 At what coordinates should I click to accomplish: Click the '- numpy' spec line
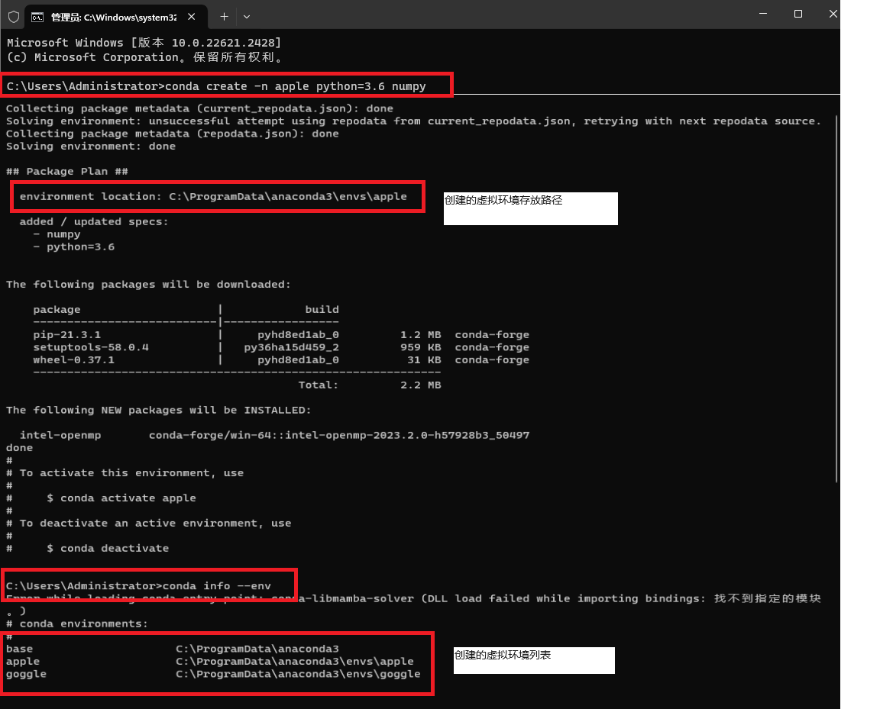[x=57, y=234]
